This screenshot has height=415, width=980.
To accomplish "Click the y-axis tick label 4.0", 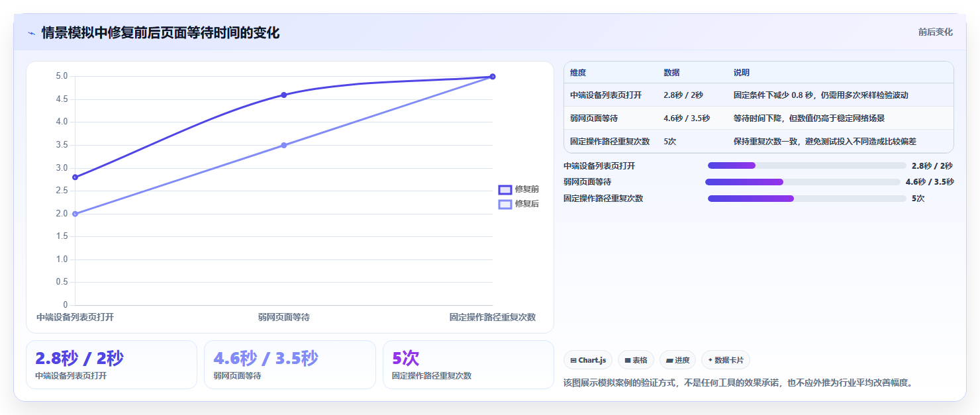I will point(62,122).
